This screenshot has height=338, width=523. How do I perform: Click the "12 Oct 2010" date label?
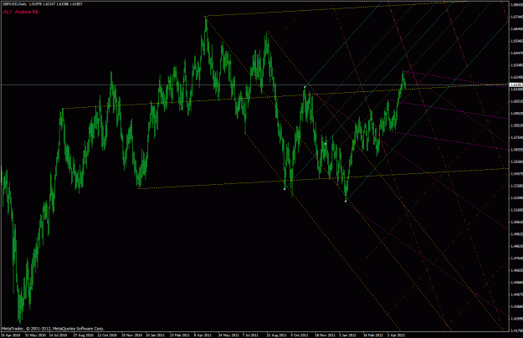coord(107,335)
